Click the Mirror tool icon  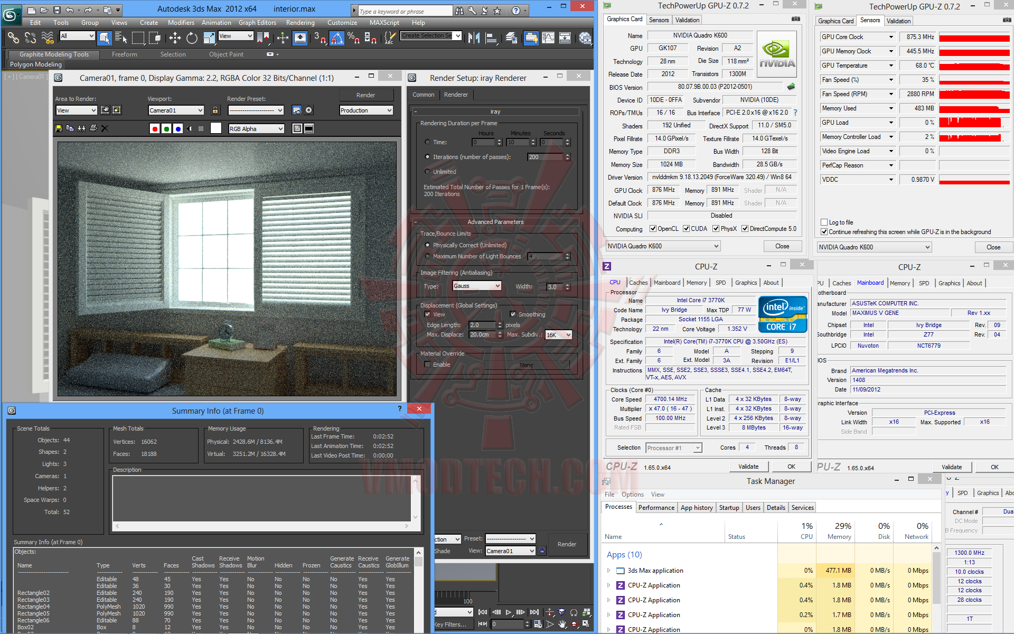coord(474,38)
